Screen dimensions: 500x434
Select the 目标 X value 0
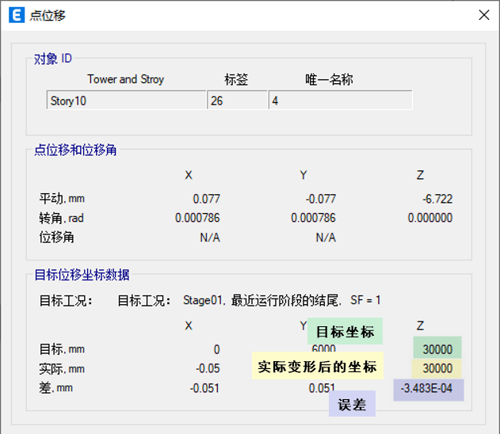tap(216, 349)
